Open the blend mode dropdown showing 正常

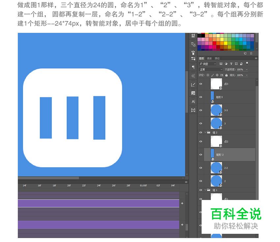211,69
